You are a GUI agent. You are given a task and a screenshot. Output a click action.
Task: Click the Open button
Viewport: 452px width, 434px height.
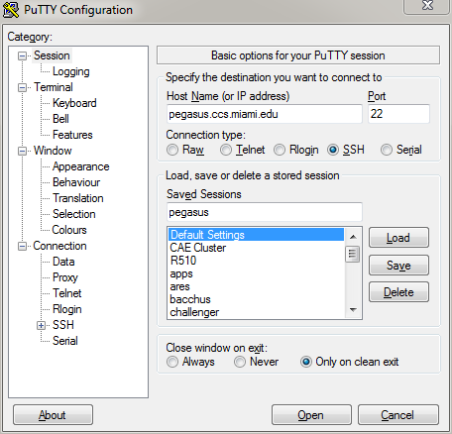pyautogui.click(x=311, y=415)
